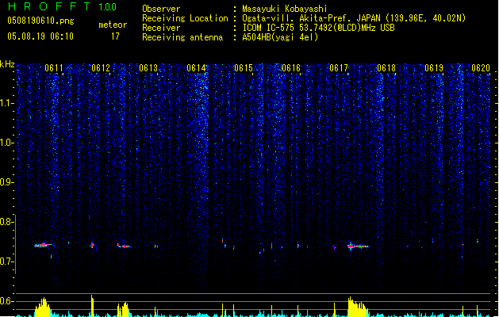Image resolution: width=499 pixels, height=317 pixels.
Task: Click the ICOM IC-575 receiver text
Action: pos(318,28)
